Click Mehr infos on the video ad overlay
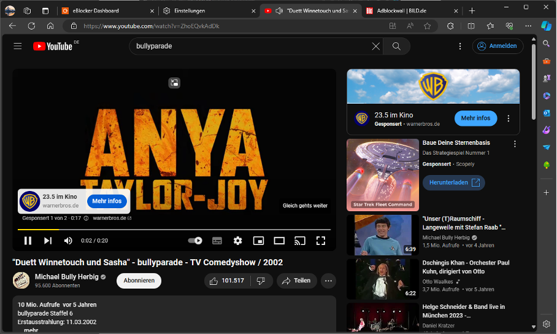The height and width of the screenshot is (334, 557). point(107,201)
